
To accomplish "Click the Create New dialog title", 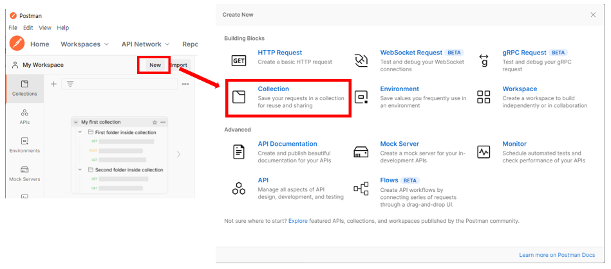I will click(x=238, y=15).
